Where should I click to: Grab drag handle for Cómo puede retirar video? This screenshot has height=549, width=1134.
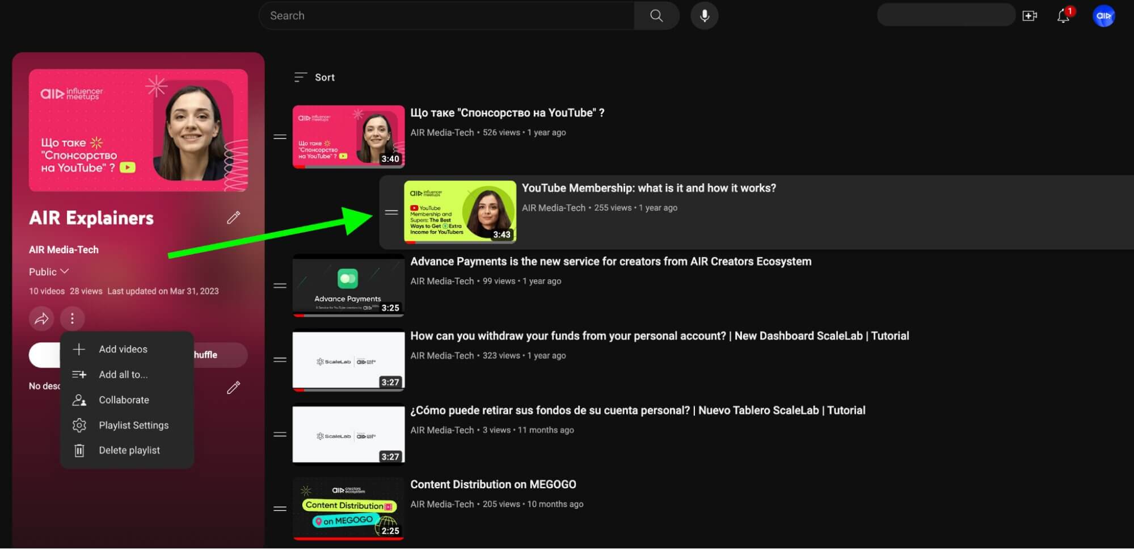pyautogui.click(x=280, y=434)
